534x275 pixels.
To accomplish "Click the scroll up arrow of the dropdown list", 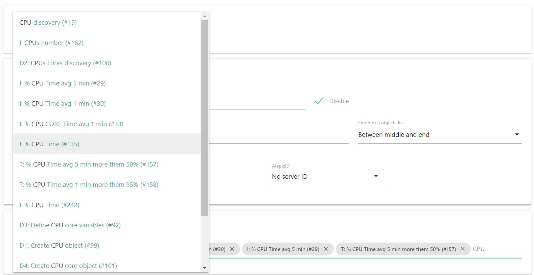I will pos(205,16).
